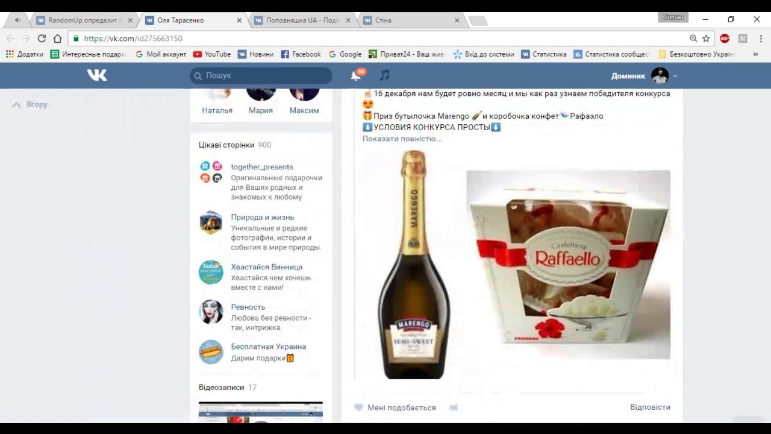This screenshot has height=434, width=771.
Task: Switch to the RandomUp tab
Action: (x=84, y=20)
